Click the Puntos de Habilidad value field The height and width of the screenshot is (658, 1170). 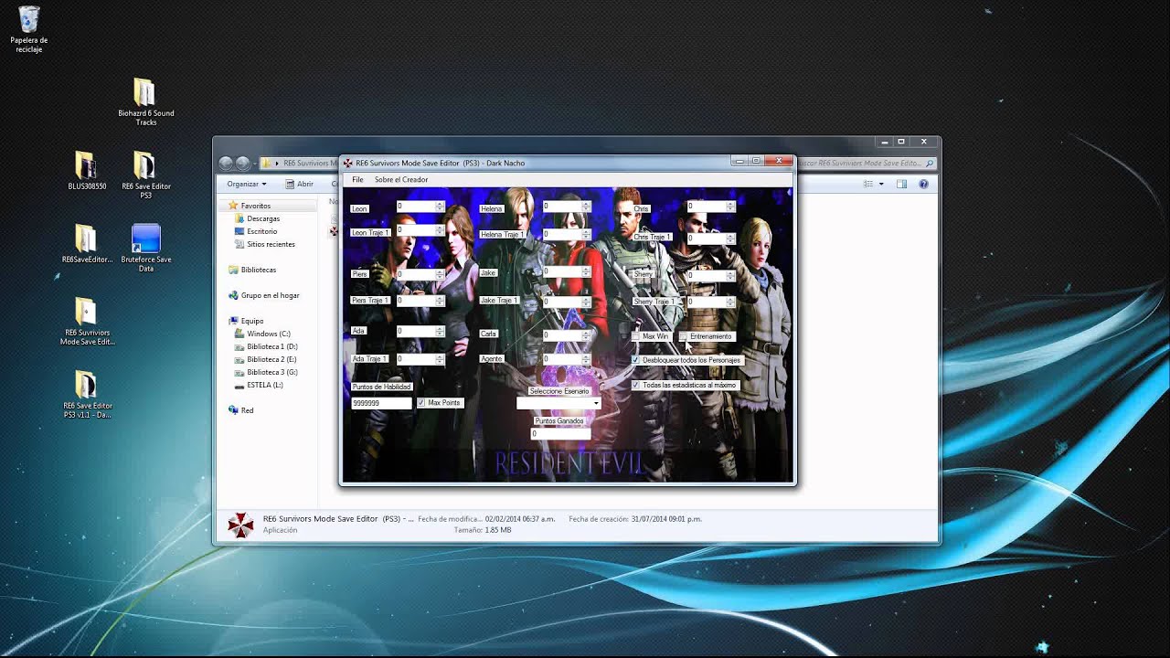382,403
